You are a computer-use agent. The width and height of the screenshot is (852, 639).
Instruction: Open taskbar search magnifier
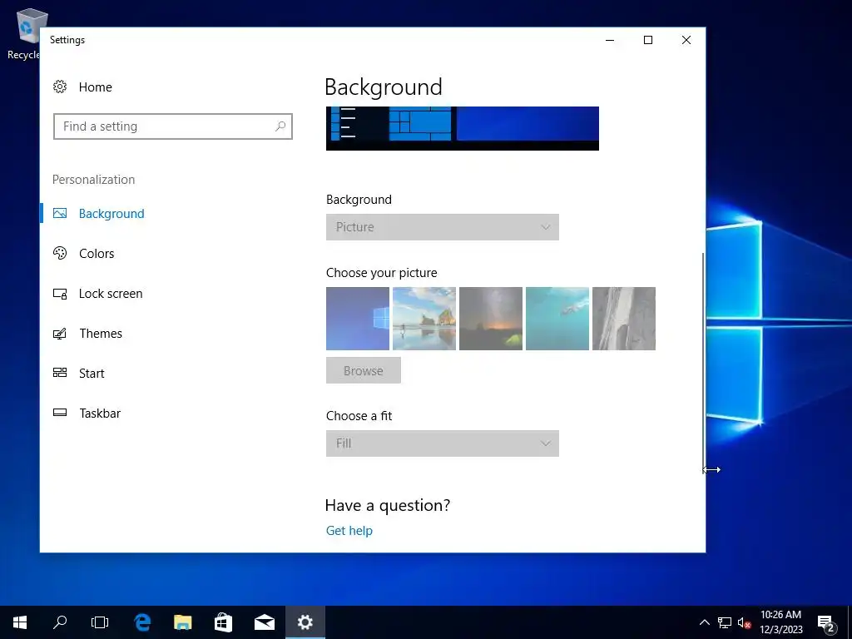point(60,622)
